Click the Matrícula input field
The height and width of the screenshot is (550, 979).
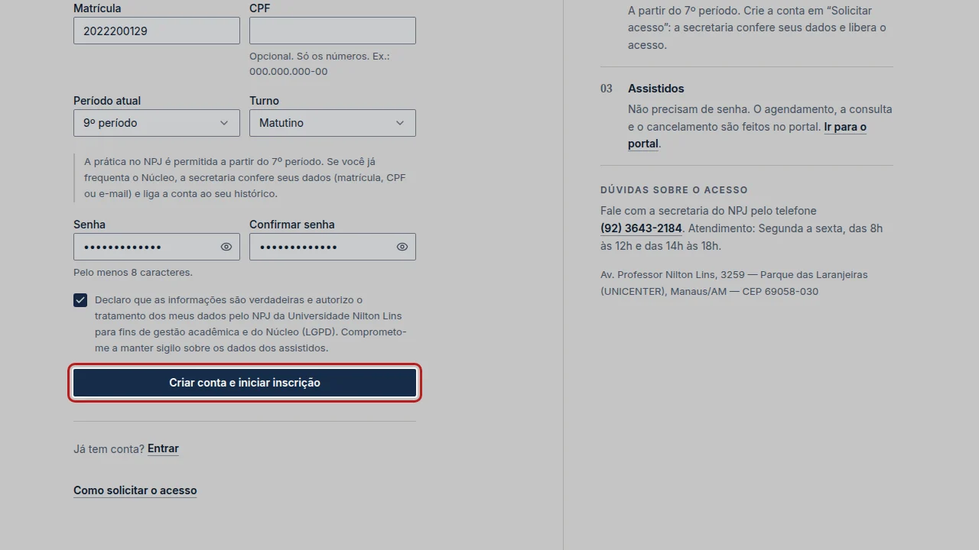[157, 31]
